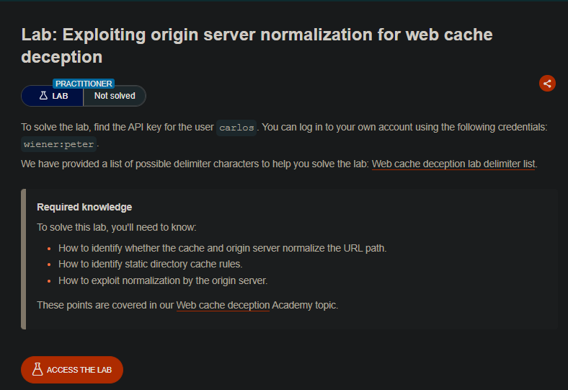The width and height of the screenshot is (568, 390).
Task: Click the orange share icon
Action: [547, 84]
